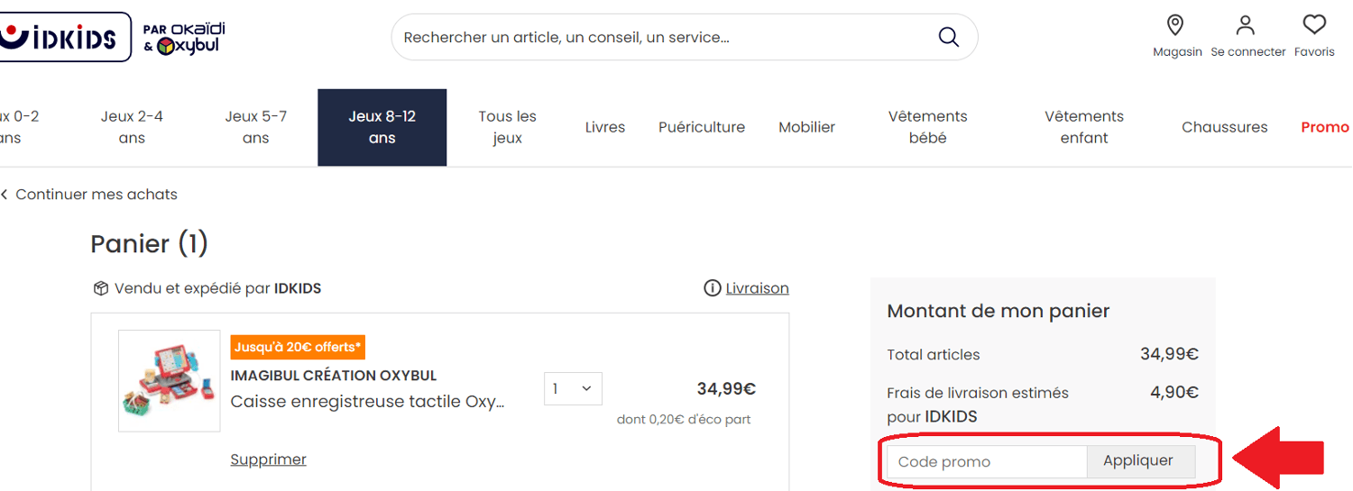Open the Chaussures menu
The width and height of the screenshot is (1353, 491).
(x=1225, y=127)
